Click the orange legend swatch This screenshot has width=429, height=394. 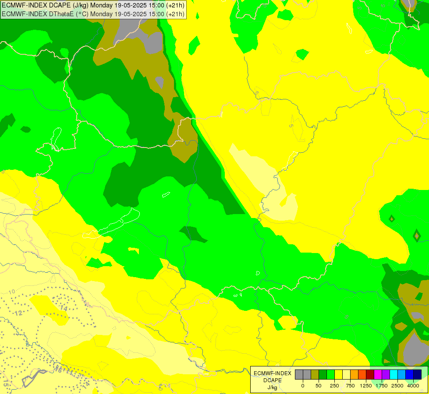355,374
